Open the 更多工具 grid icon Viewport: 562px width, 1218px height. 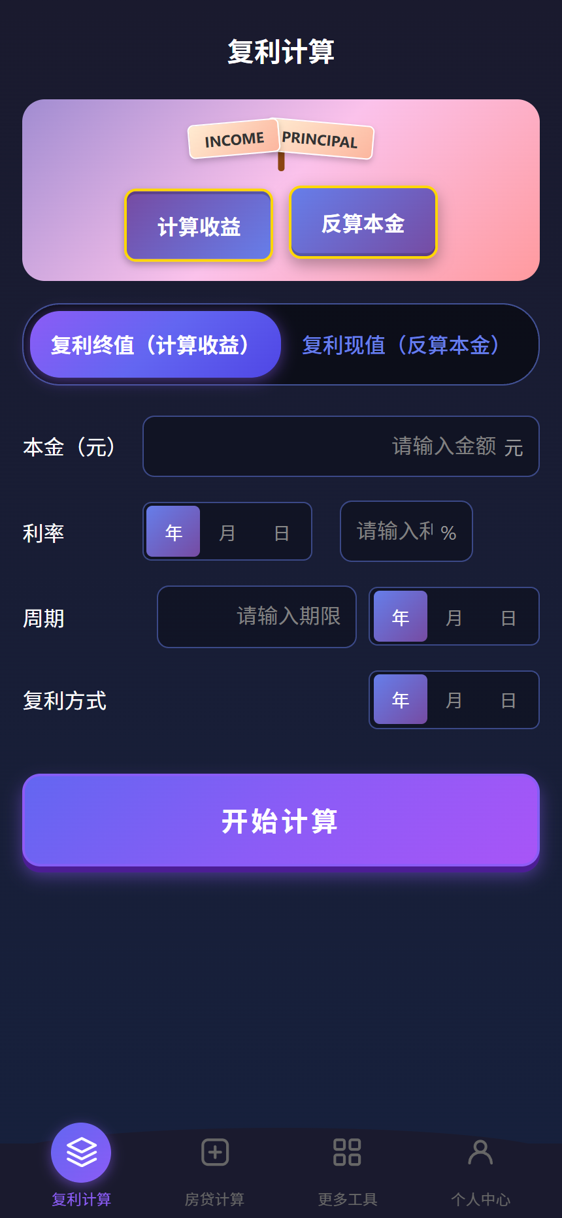[x=347, y=1152]
